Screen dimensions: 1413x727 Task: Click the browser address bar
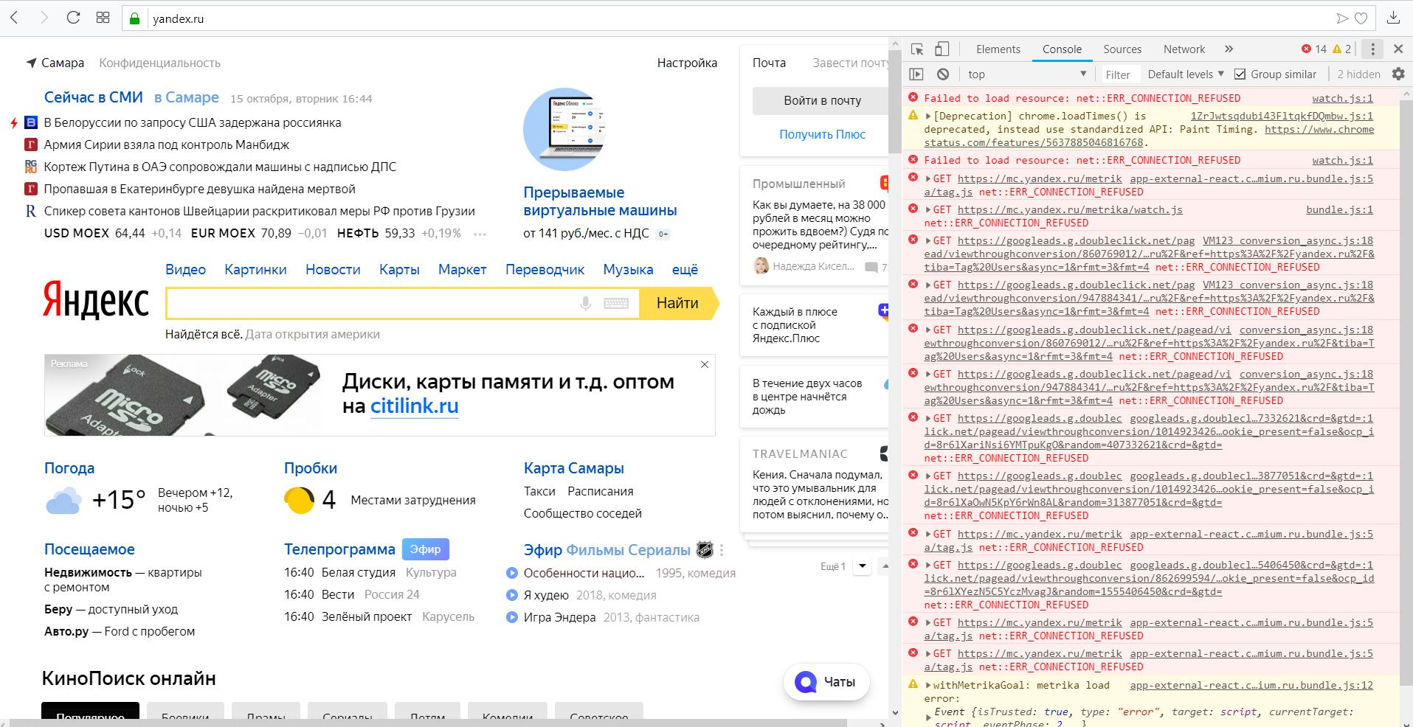pyautogui.click(x=738, y=18)
